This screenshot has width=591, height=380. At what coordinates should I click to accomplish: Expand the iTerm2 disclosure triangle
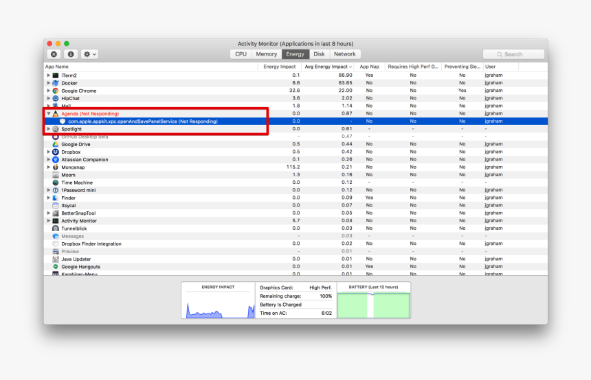point(49,75)
